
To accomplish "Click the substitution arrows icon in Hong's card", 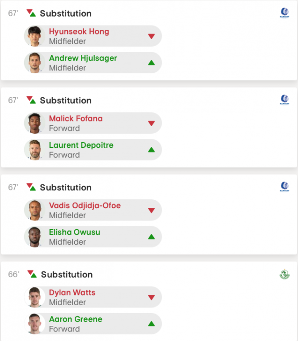I will [31, 13].
